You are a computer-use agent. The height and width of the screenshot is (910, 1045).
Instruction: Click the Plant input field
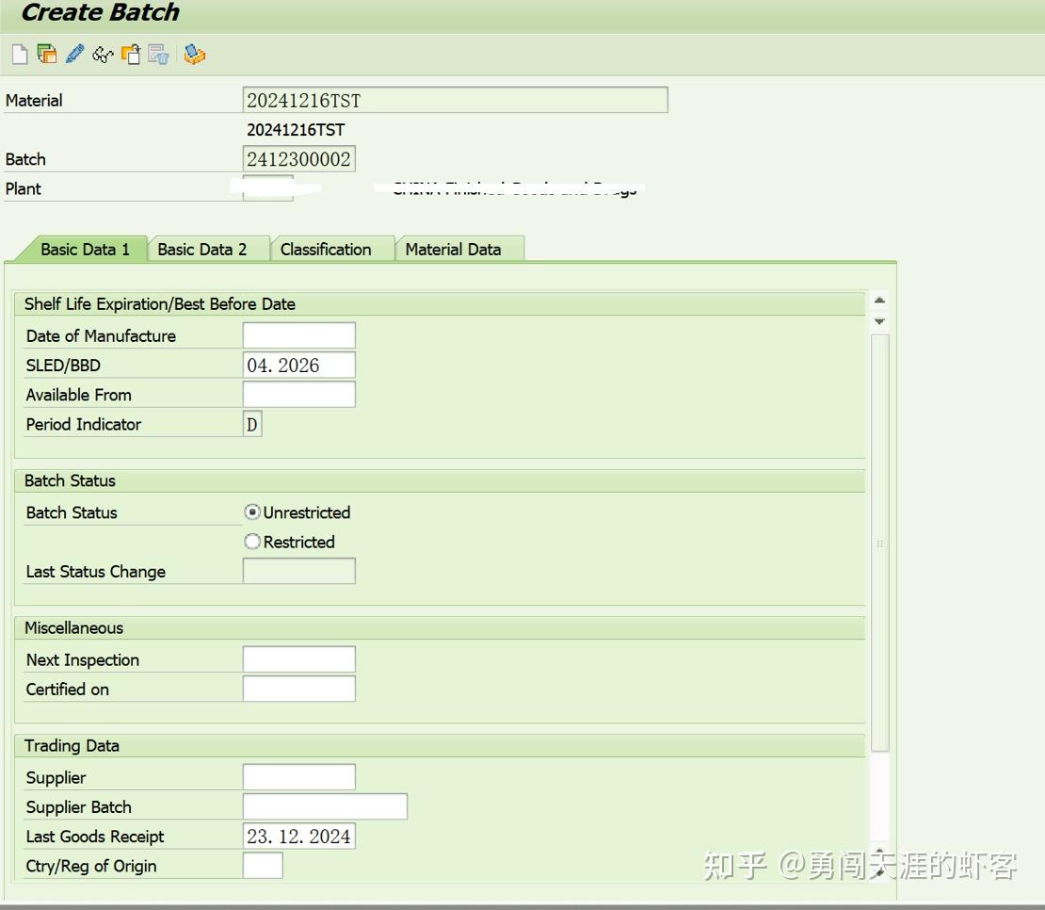click(x=267, y=187)
